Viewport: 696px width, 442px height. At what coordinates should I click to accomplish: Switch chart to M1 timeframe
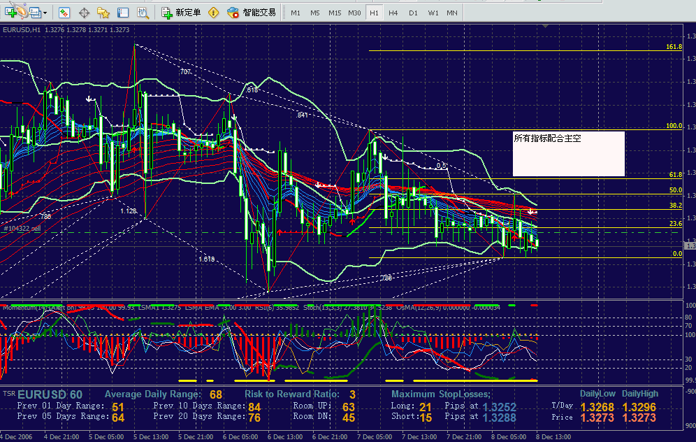click(296, 13)
